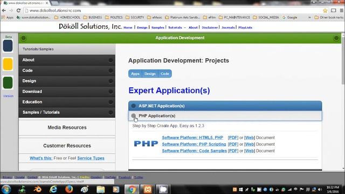Viewport: 345px width, 194px height.
Task: Click the What's this: link
Action: [41, 158]
